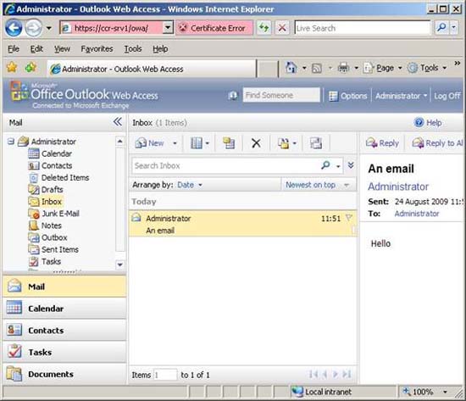
Task: Delete the selected message with X icon
Action: (x=256, y=143)
